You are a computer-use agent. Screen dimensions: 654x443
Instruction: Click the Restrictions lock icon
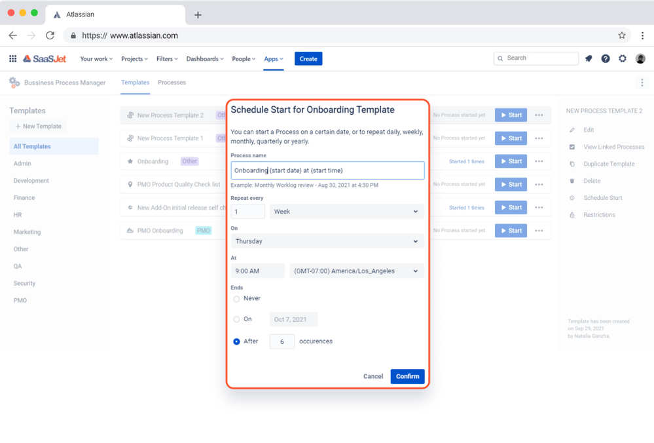pyautogui.click(x=572, y=215)
